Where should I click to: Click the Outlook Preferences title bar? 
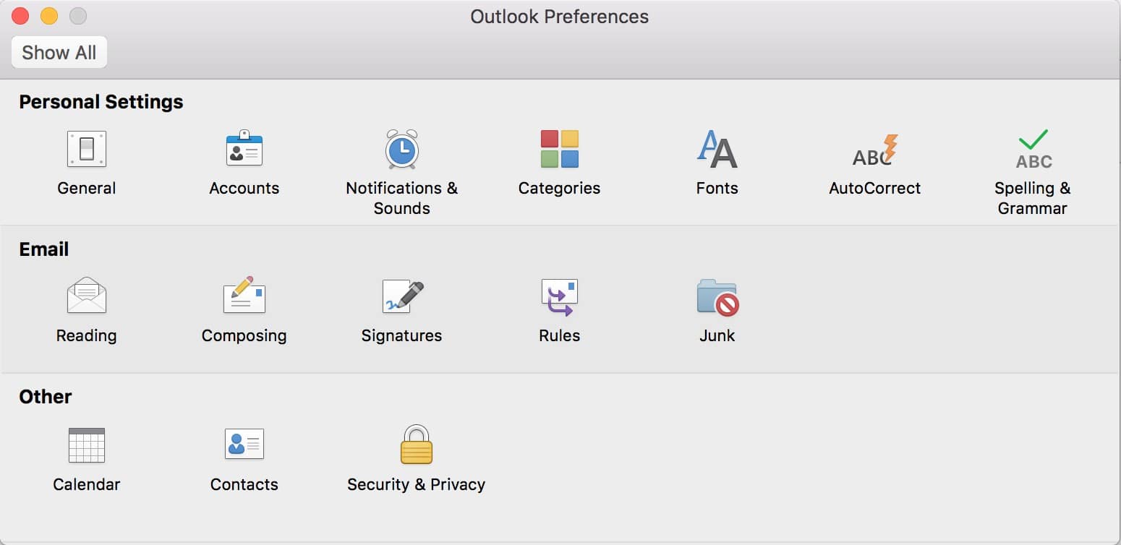pyautogui.click(x=559, y=17)
